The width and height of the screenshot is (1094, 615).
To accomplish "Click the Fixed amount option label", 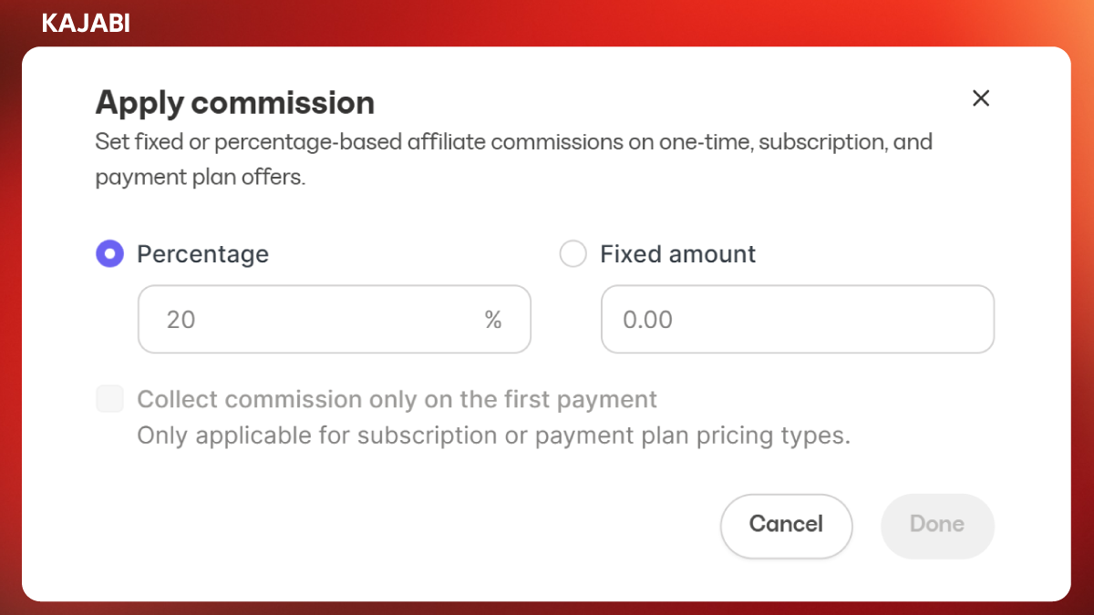I will tap(677, 254).
